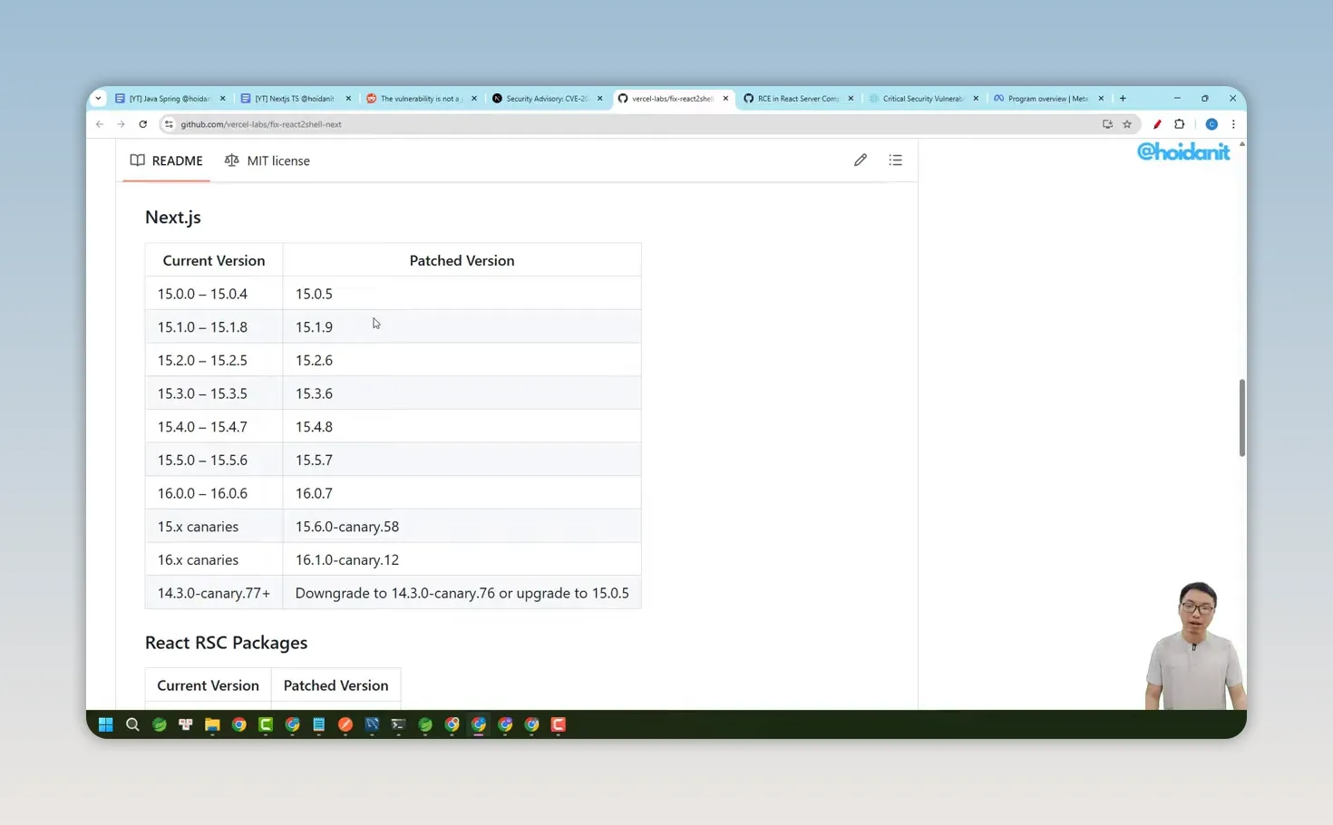Open a new browser tab
The width and height of the screenshot is (1333, 825).
point(1123,98)
